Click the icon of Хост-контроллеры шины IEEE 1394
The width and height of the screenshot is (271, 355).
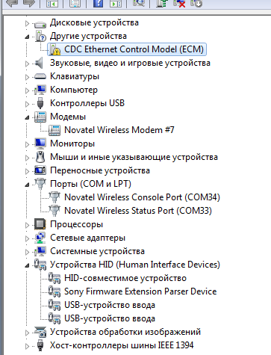[40, 345]
